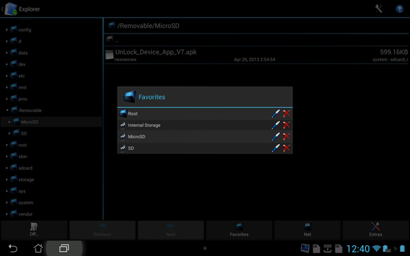Edit the SD favorite pencil icon
Screen dimensions: 410x256
point(275,148)
